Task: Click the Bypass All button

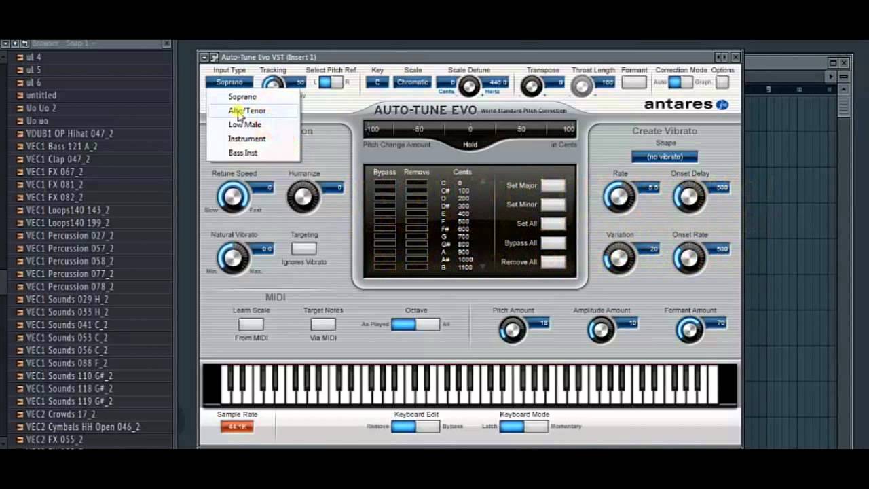Action: [x=553, y=242]
